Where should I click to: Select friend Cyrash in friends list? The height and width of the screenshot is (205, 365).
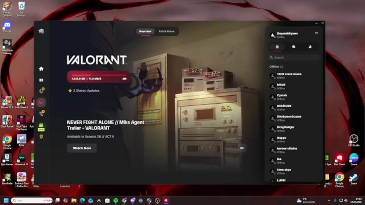tap(294, 97)
